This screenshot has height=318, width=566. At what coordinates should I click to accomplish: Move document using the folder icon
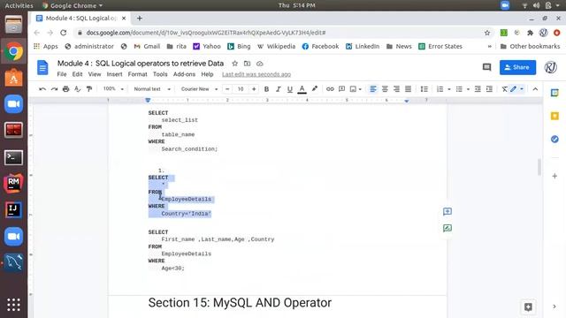click(x=247, y=64)
